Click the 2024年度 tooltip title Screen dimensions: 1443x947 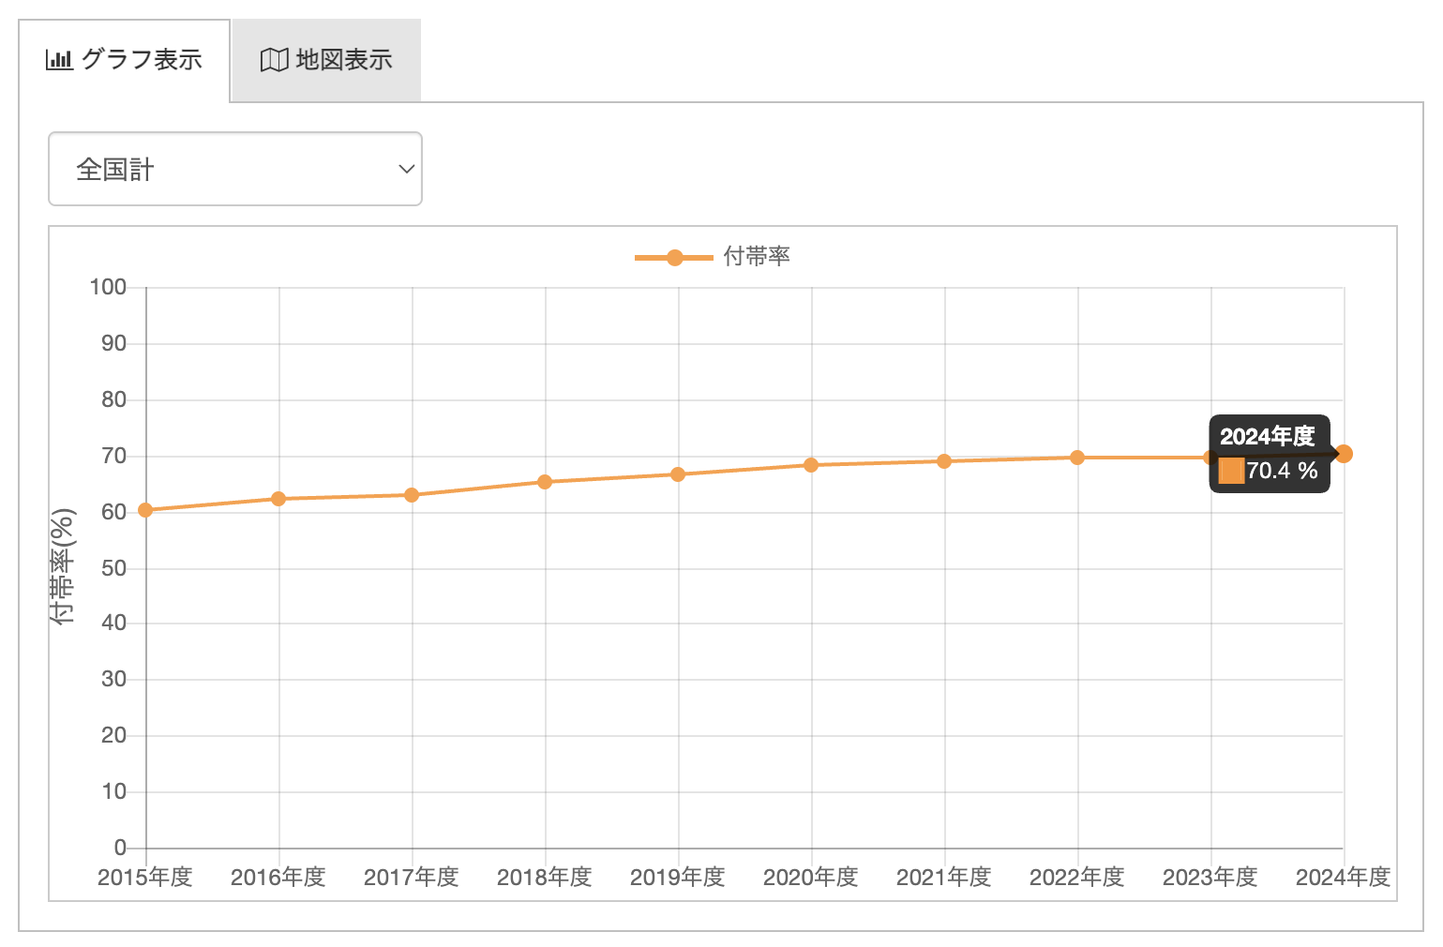[1267, 436]
